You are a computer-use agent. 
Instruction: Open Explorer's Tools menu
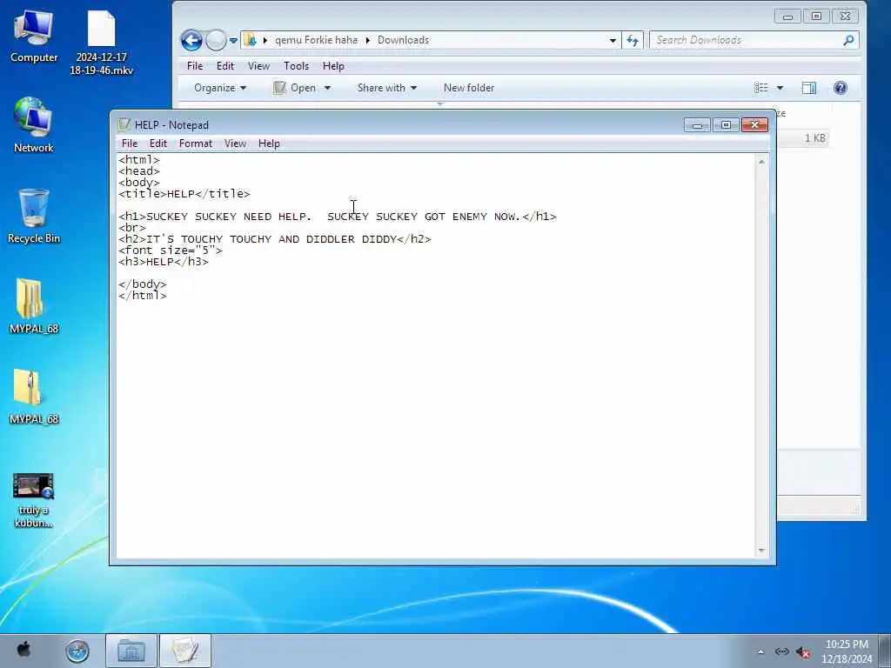click(x=296, y=66)
